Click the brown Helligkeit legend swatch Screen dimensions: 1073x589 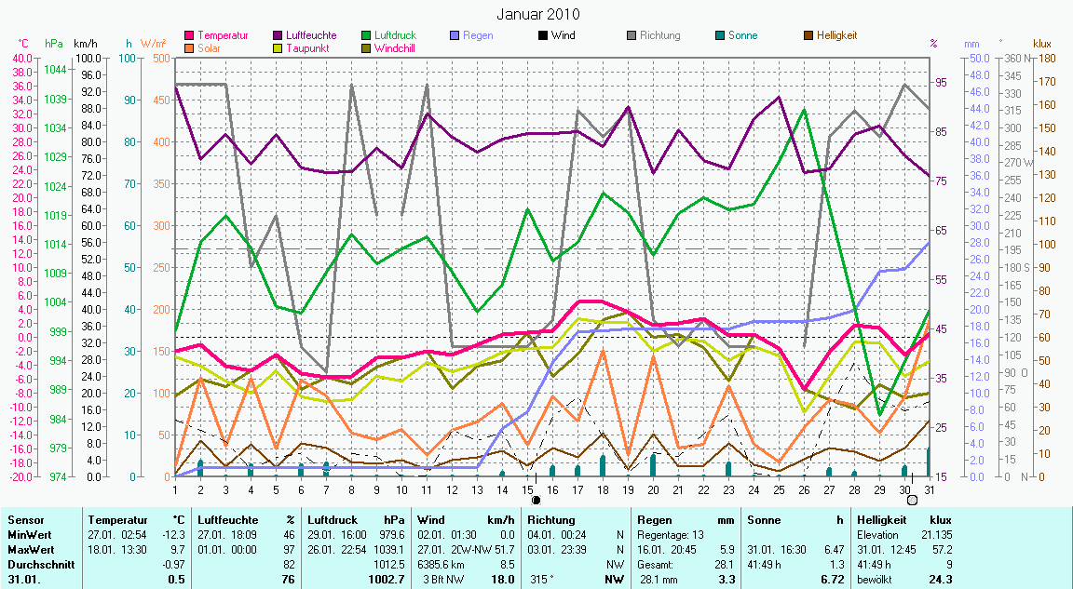[808, 36]
